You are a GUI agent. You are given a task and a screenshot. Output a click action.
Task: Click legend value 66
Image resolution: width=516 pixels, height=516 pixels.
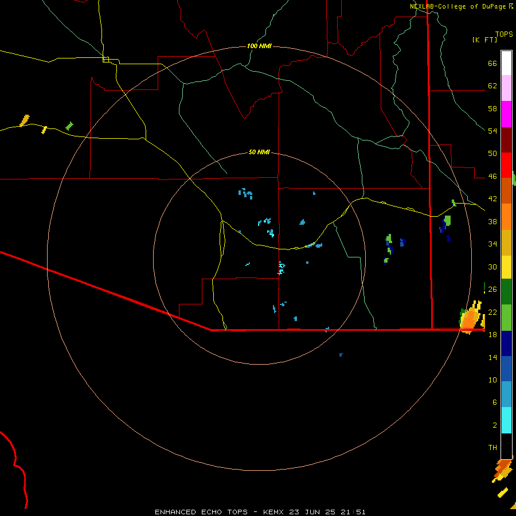(492, 63)
